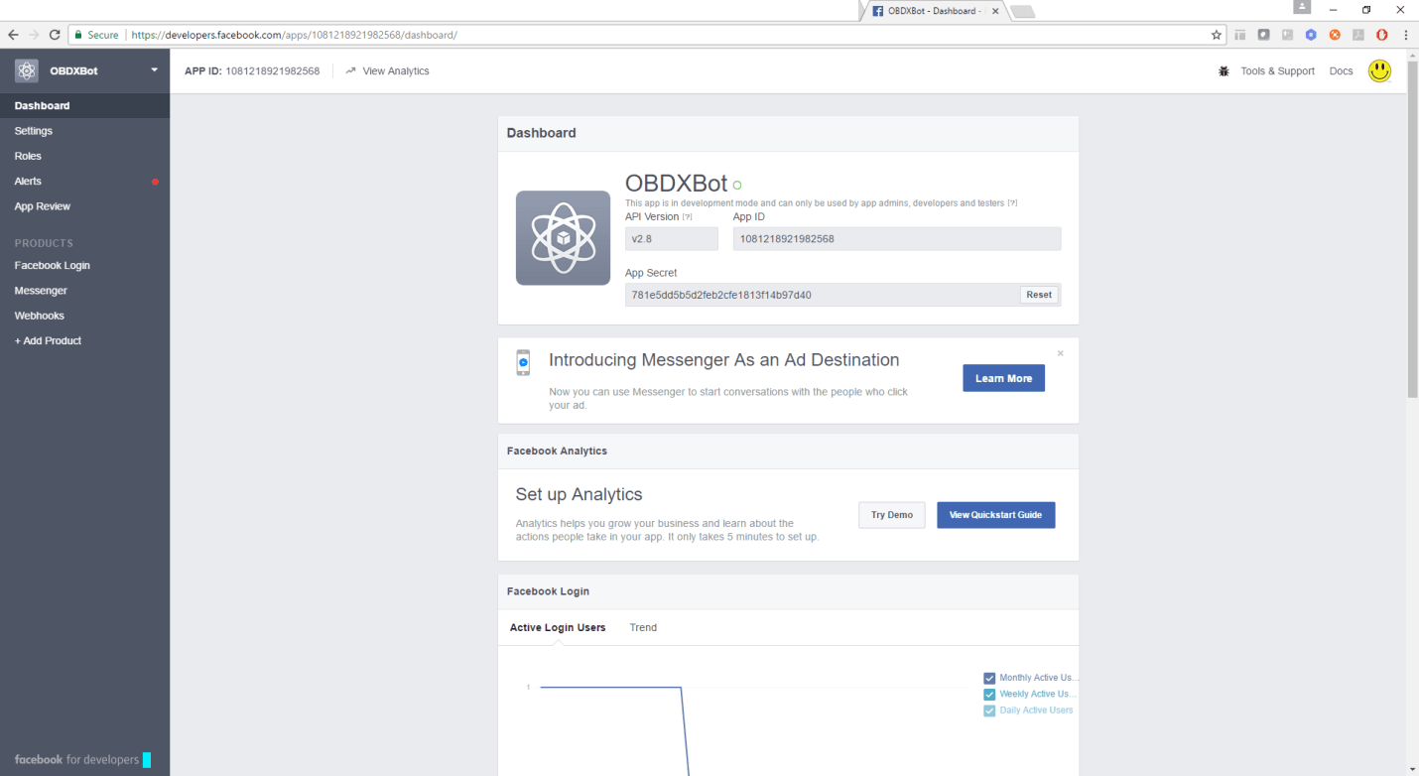
Task: Open the OBDXBot app switcher dropdown
Action: 154,70
